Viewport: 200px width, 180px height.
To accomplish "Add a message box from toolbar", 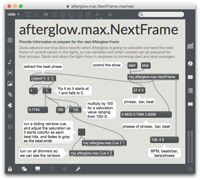I will coord(37,14).
